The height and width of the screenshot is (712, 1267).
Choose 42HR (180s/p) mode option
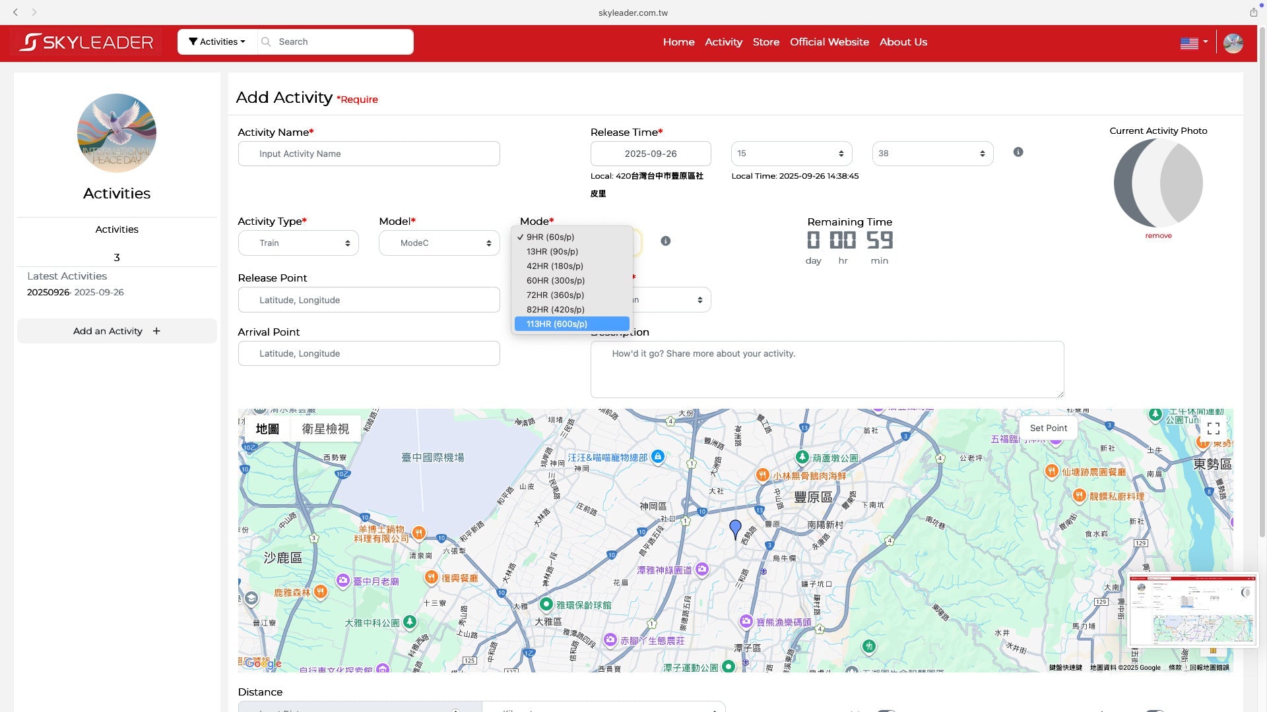click(x=555, y=266)
